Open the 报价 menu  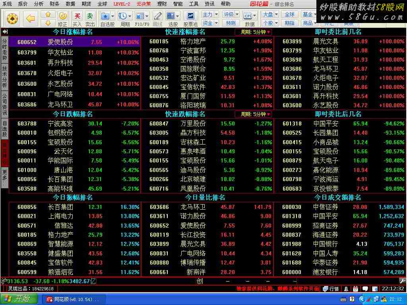(x=23, y=4)
